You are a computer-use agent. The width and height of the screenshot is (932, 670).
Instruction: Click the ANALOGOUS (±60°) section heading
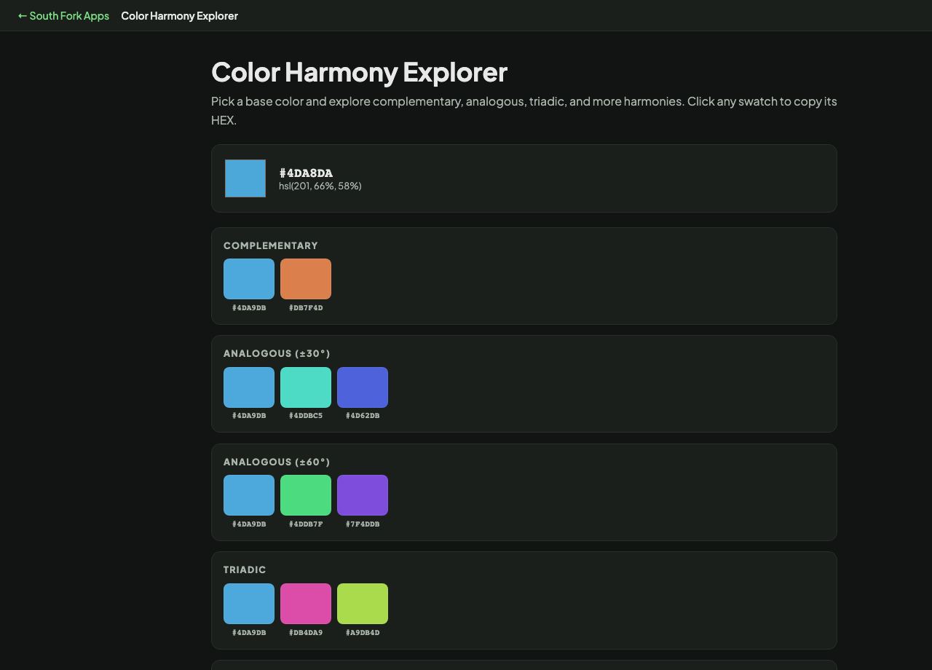click(x=277, y=462)
